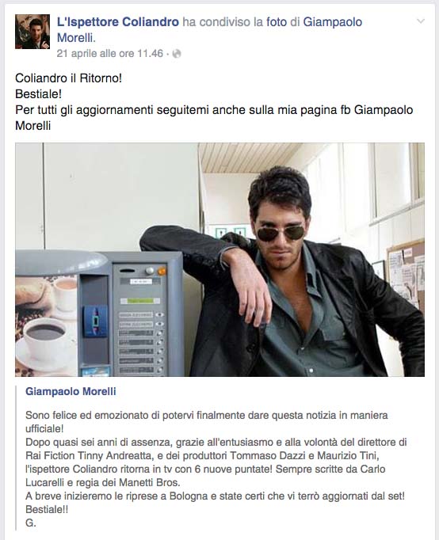Click the black coffee cup picture on machine
The height and width of the screenshot is (540, 439).
pyautogui.click(x=45, y=335)
